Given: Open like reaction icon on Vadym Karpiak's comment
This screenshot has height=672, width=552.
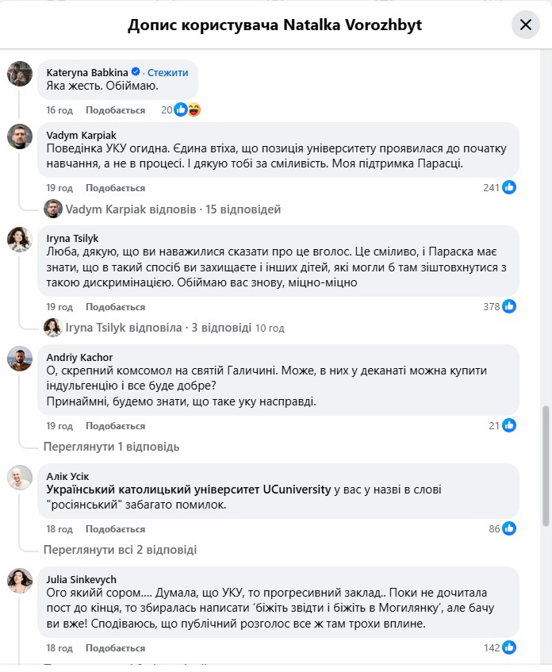Looking at the screenshot, I should click(509, 188).
